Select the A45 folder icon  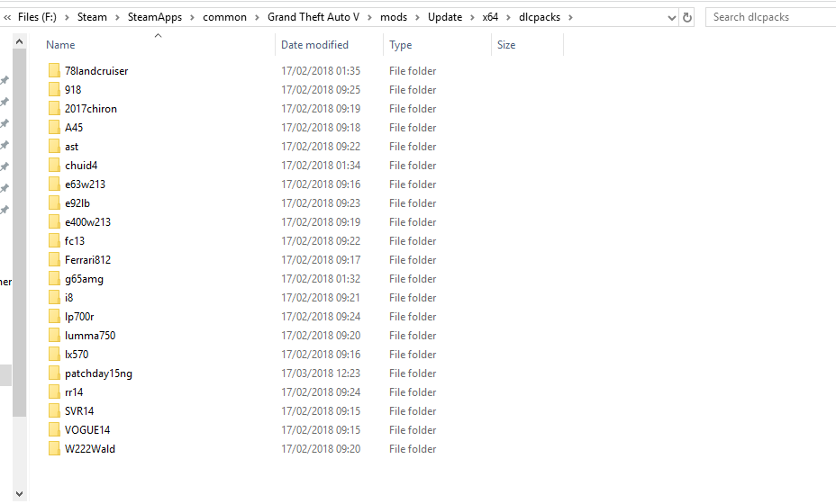click(x=54, y=127)
